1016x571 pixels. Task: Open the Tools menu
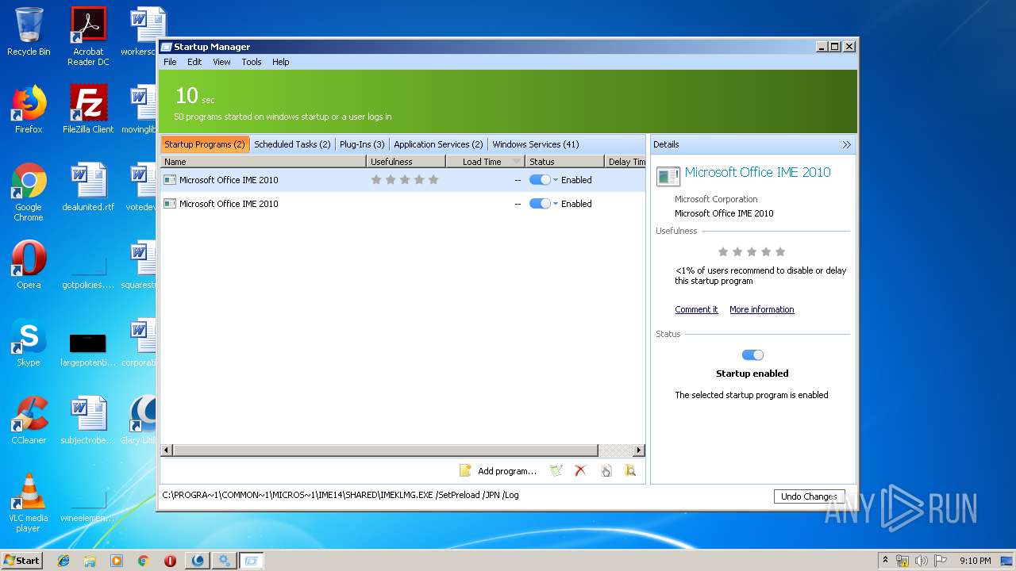(252, 62)
